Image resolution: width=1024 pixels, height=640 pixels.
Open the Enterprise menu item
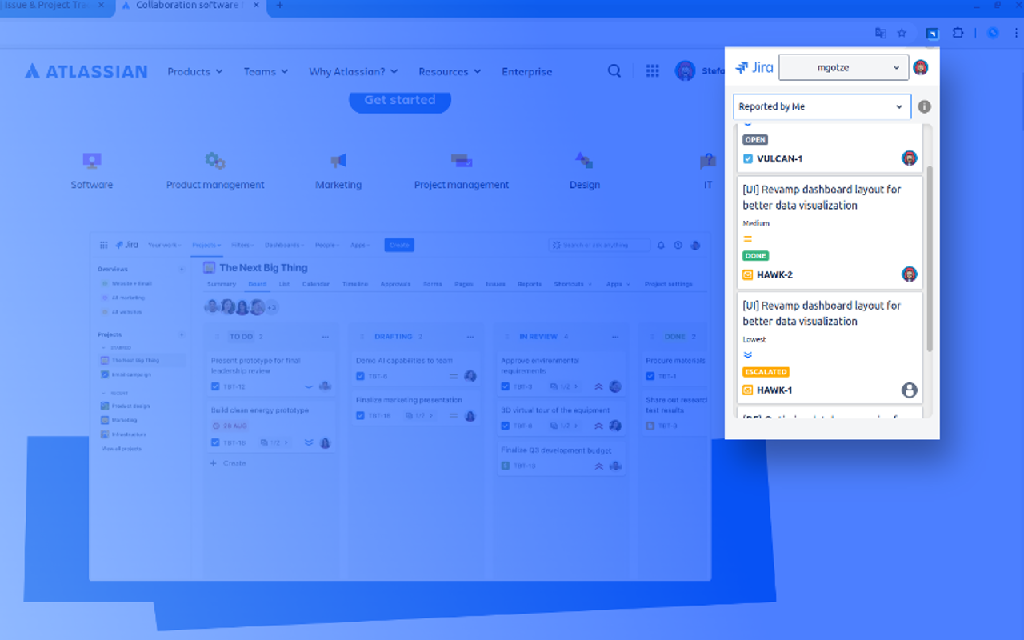pyautogui.click(x=527, y=71)
